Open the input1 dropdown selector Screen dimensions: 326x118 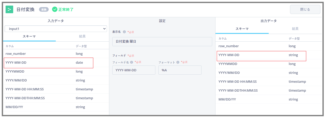point(56,29)
